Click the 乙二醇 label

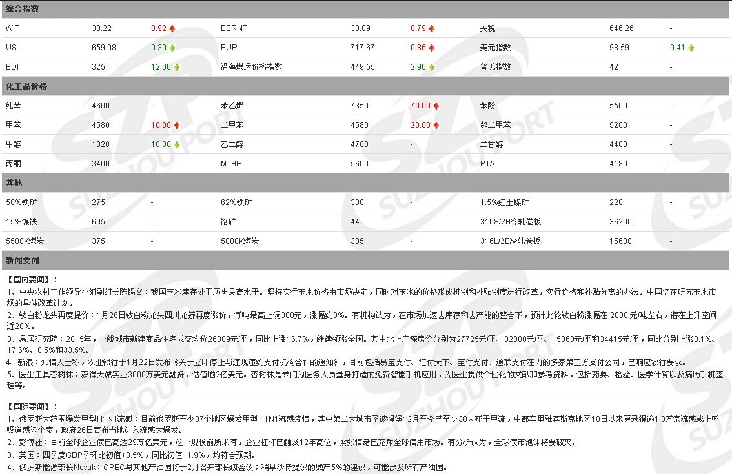232,144
